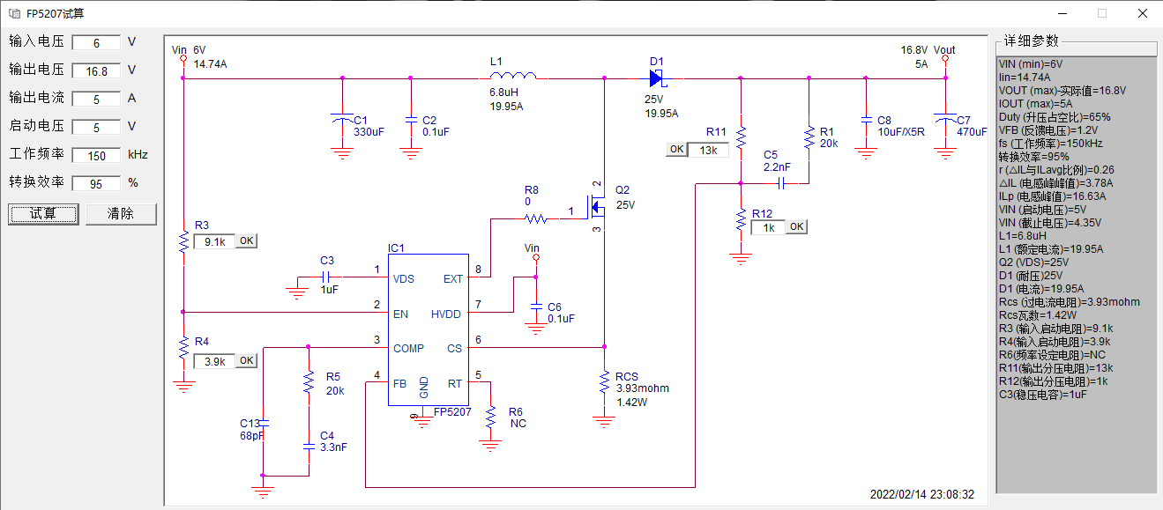Click the OK button beside R4
The image size is (1163, 510).
pyautogui.click(x=246, y=360)
